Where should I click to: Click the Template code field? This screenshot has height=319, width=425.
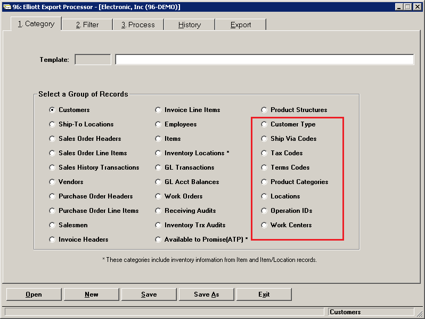click(93, 59)
